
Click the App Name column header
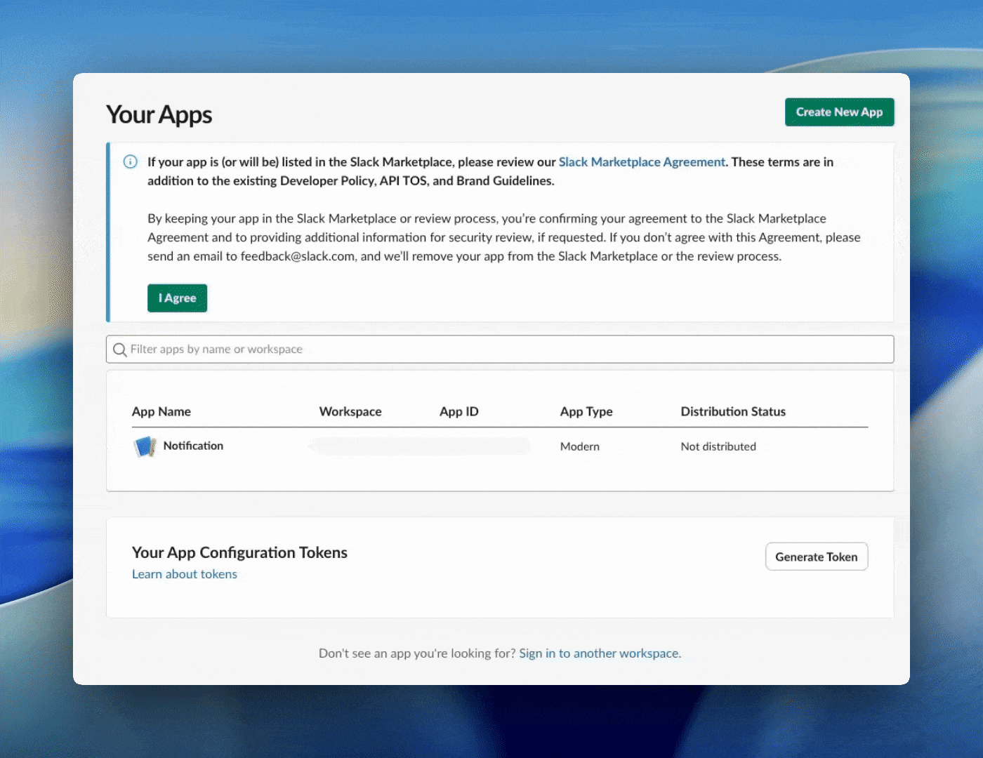[x=161, y=412]
